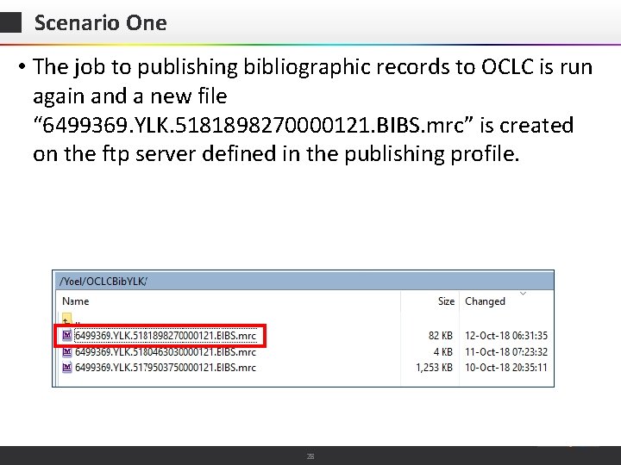Click the date 10-Oct-18 20:35:11
This screenshot has width=621, height=465.
pyautogui.click(x=506, y=368)
